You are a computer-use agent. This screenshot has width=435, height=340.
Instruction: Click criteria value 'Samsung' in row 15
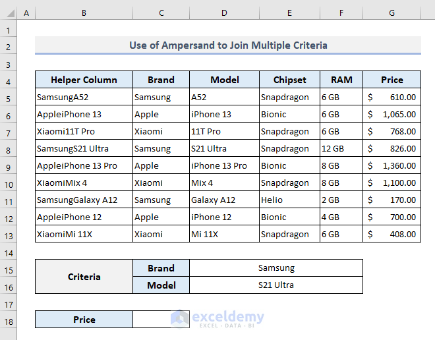pos(276,268)
